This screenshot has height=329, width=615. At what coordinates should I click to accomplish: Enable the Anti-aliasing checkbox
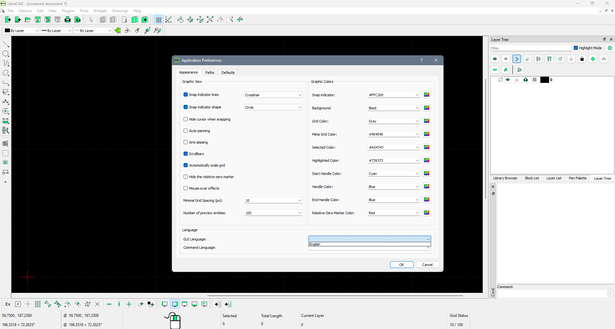tap(185, 142)
